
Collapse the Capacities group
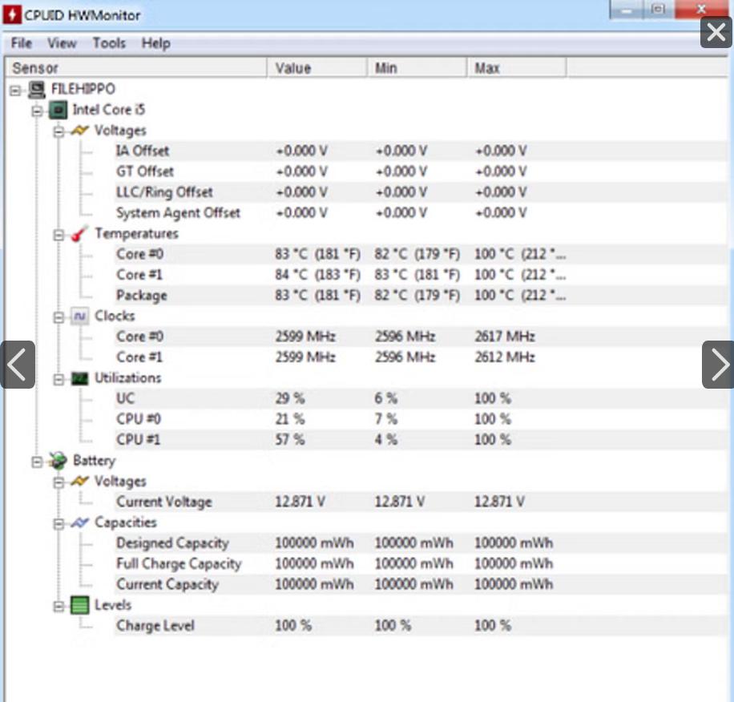[x=58, y=524]
